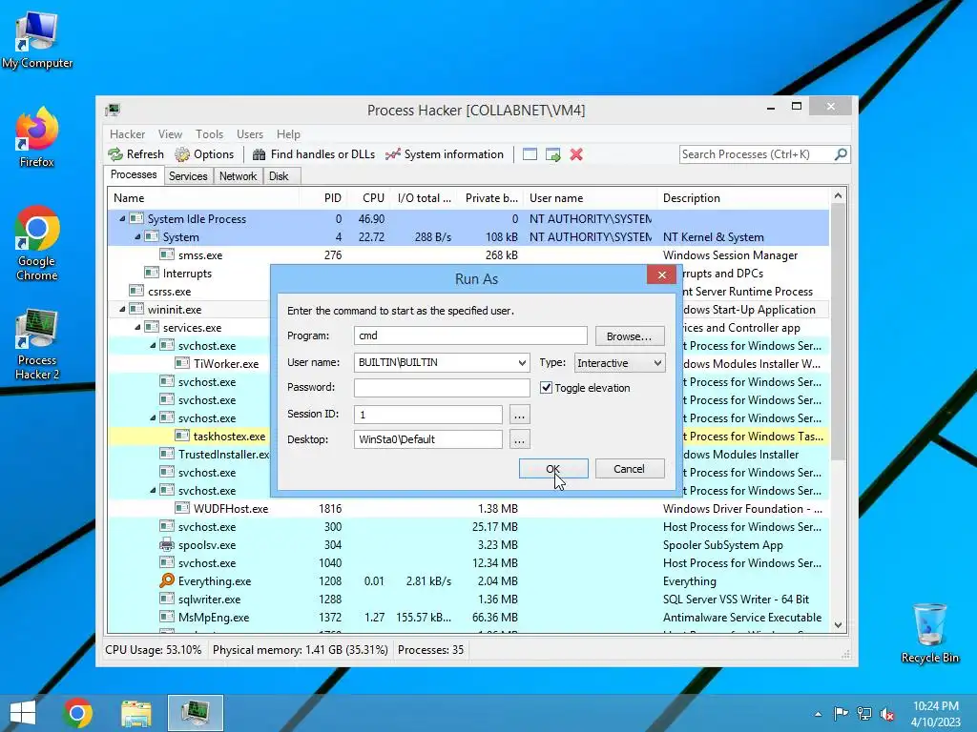Collapse svchost.exe parent of TiWorker.exe
Screen dimensions: 977x732
153,345
